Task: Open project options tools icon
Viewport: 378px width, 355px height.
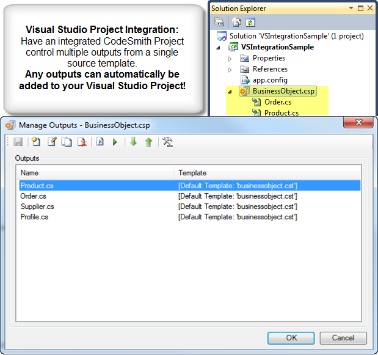Action: pos(167,142)
